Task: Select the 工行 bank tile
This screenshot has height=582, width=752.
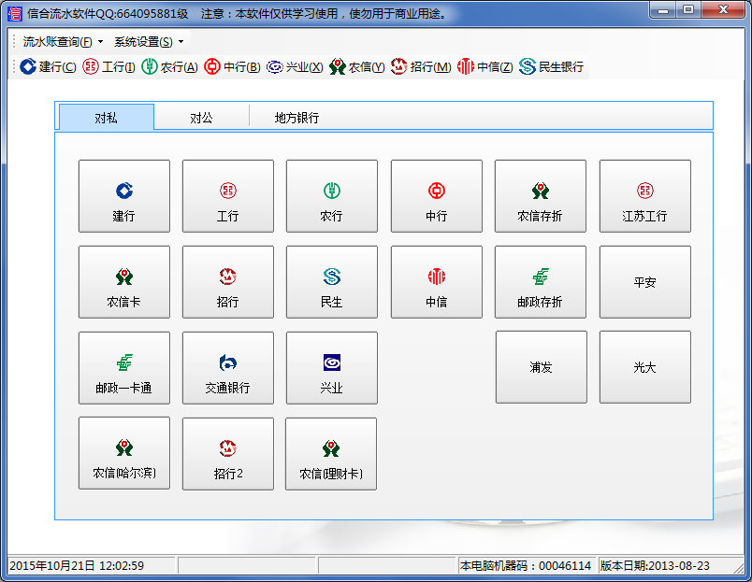Action: (228, 196)
